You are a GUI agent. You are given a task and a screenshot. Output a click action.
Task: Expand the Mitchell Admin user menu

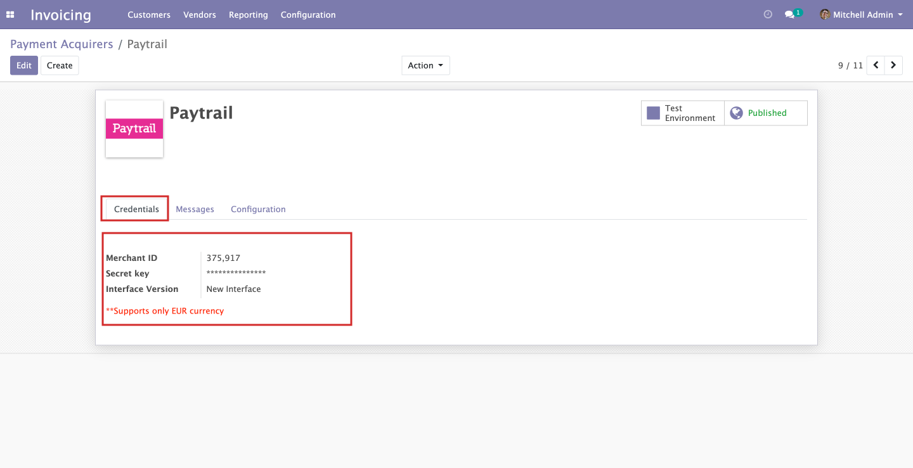pyautogui.click(x=861, y=15)
